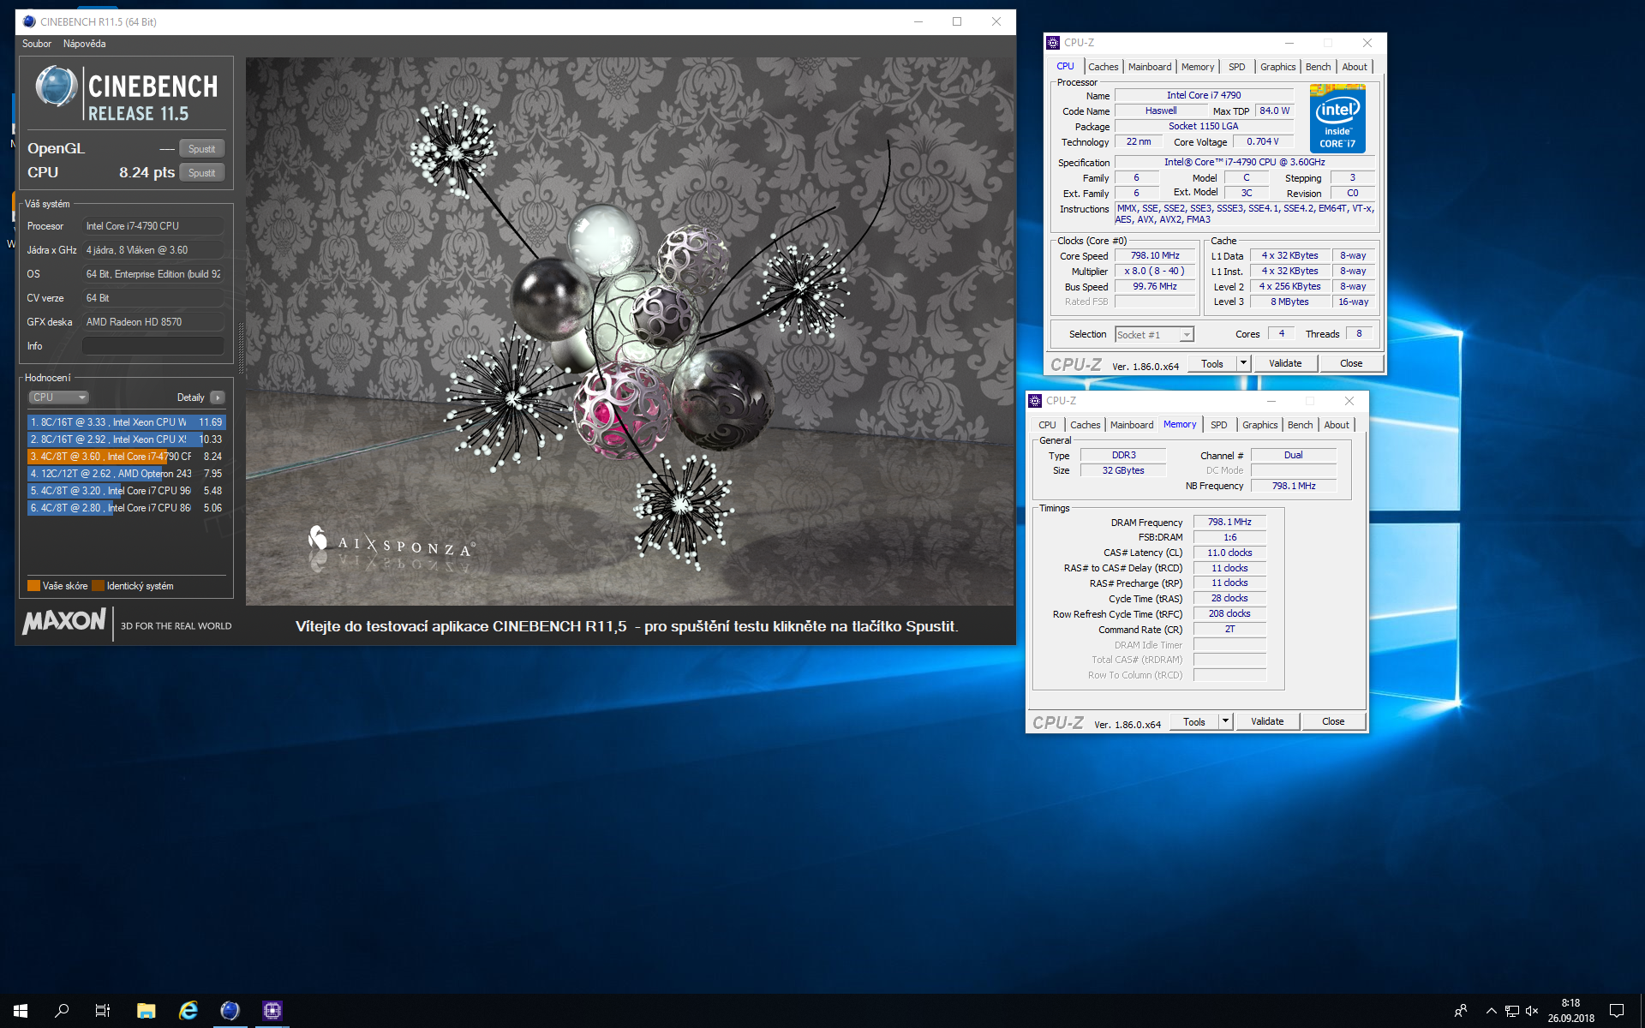Open the Nápověda menu
This screenshot has width=1645, height=1028.
(85, 44)
